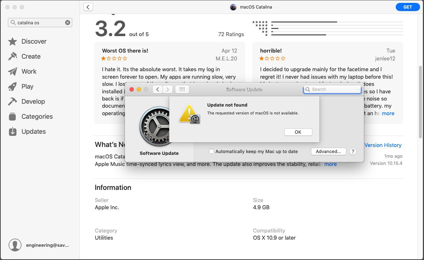Click the account avatar icon
Image resolution: width=424 pixels, height=260 pixels.
click(15, 245)
